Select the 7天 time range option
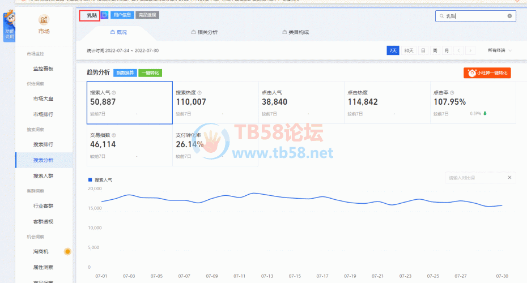 pos(393,50)
